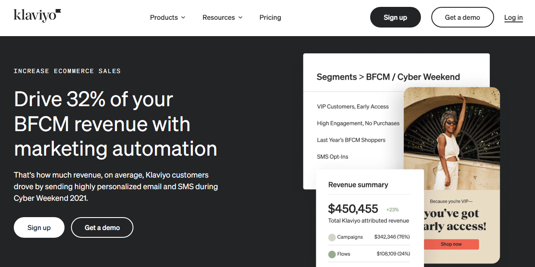The image size is (535, 267).
Task: Click the Campaigns gray color dot
Action: click(x=332, y=237)
